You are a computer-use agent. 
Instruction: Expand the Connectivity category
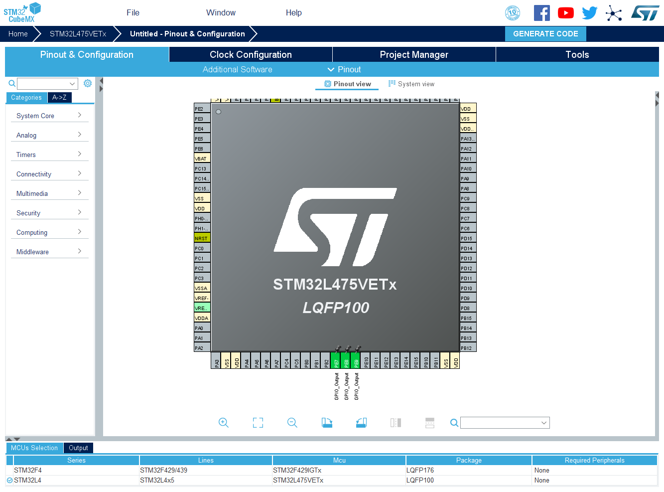coord(49,174)
